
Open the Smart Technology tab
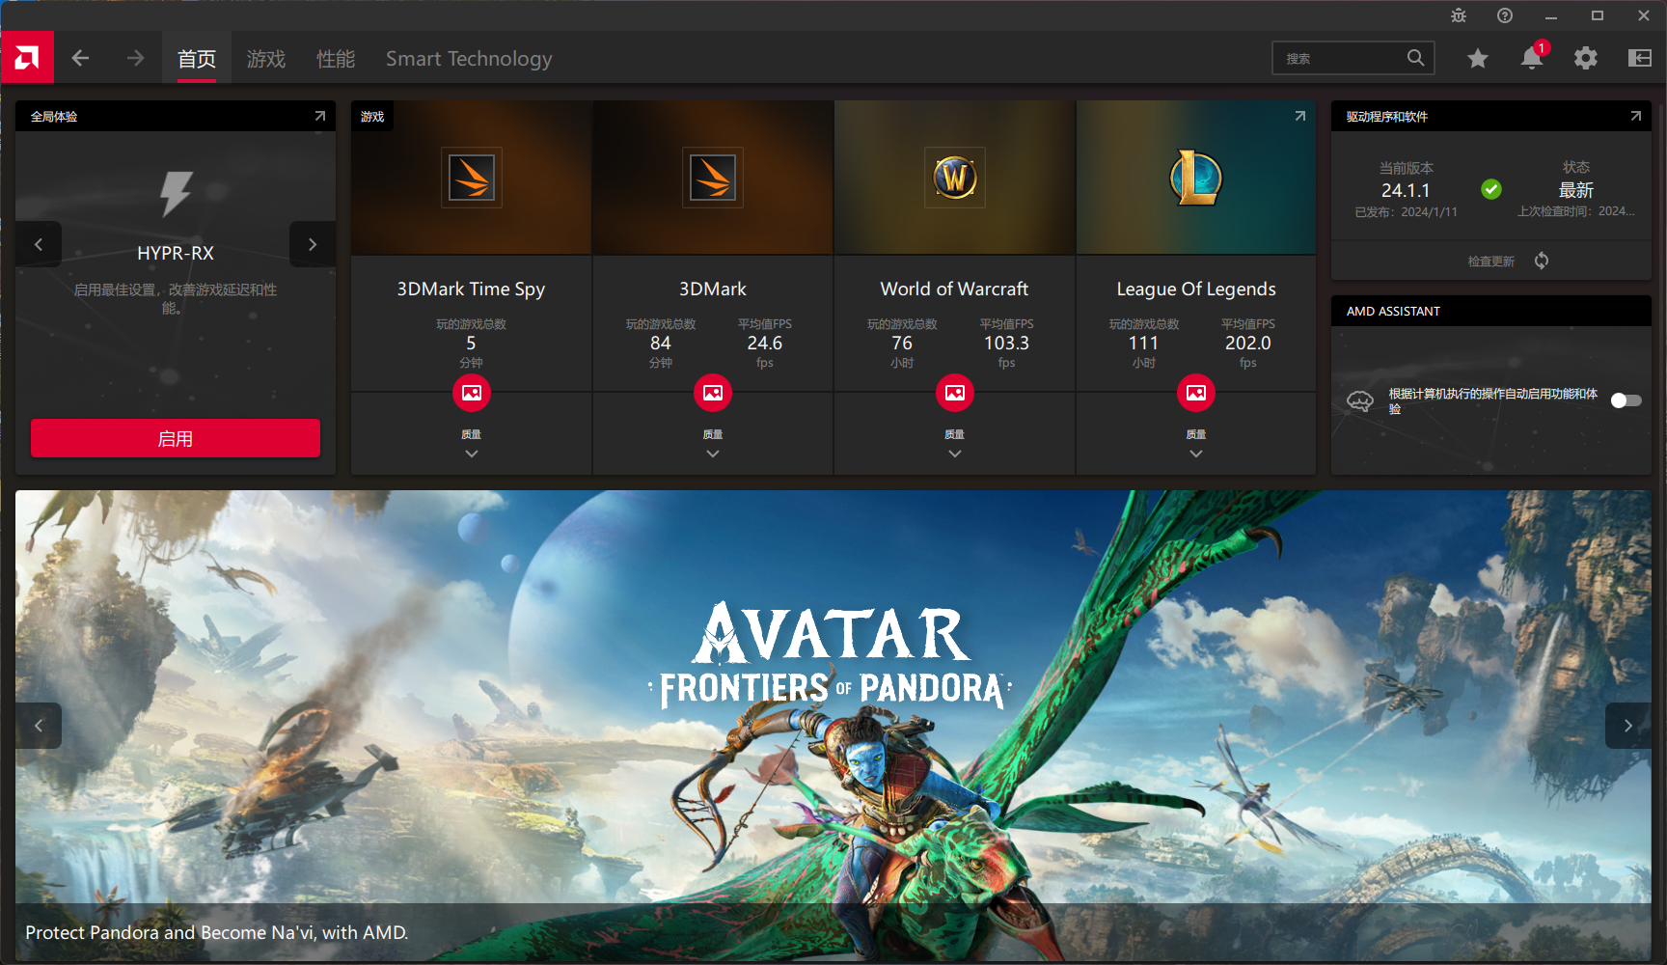[x=469, y=59]
